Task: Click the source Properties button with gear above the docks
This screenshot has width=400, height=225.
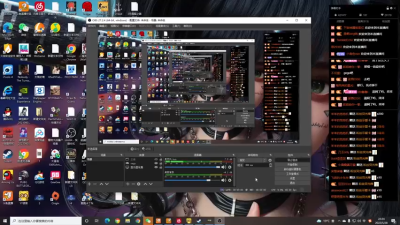Action: click(x=134, y=149)
